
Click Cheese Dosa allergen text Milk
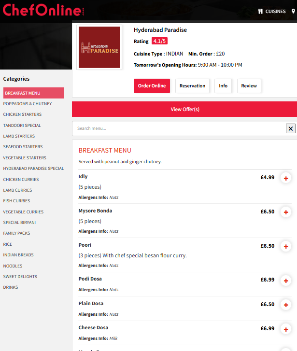click(x=113, y=338)
